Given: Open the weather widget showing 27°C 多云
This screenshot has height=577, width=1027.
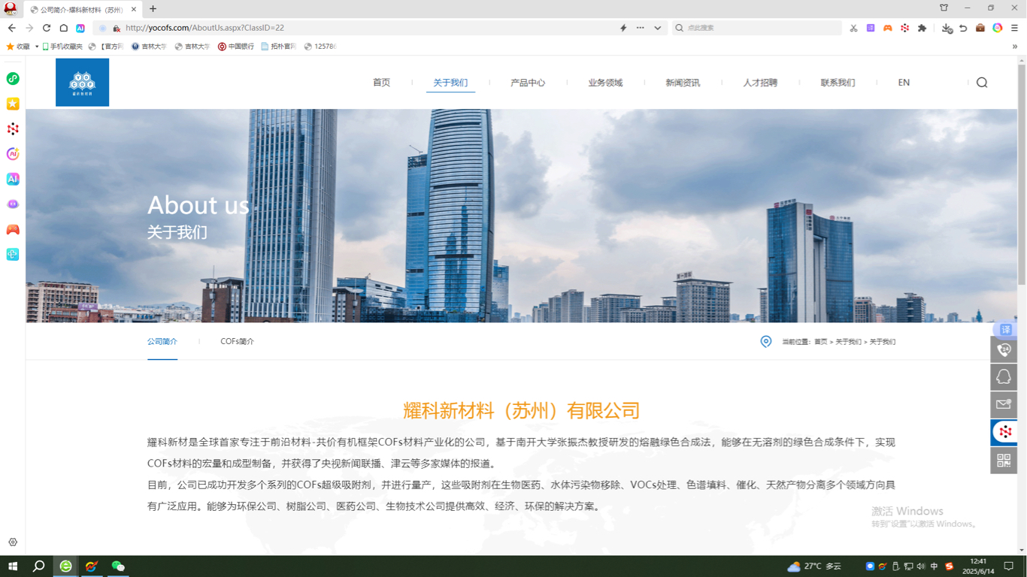Looking at the screenshot, I should [x=814, y=566].
